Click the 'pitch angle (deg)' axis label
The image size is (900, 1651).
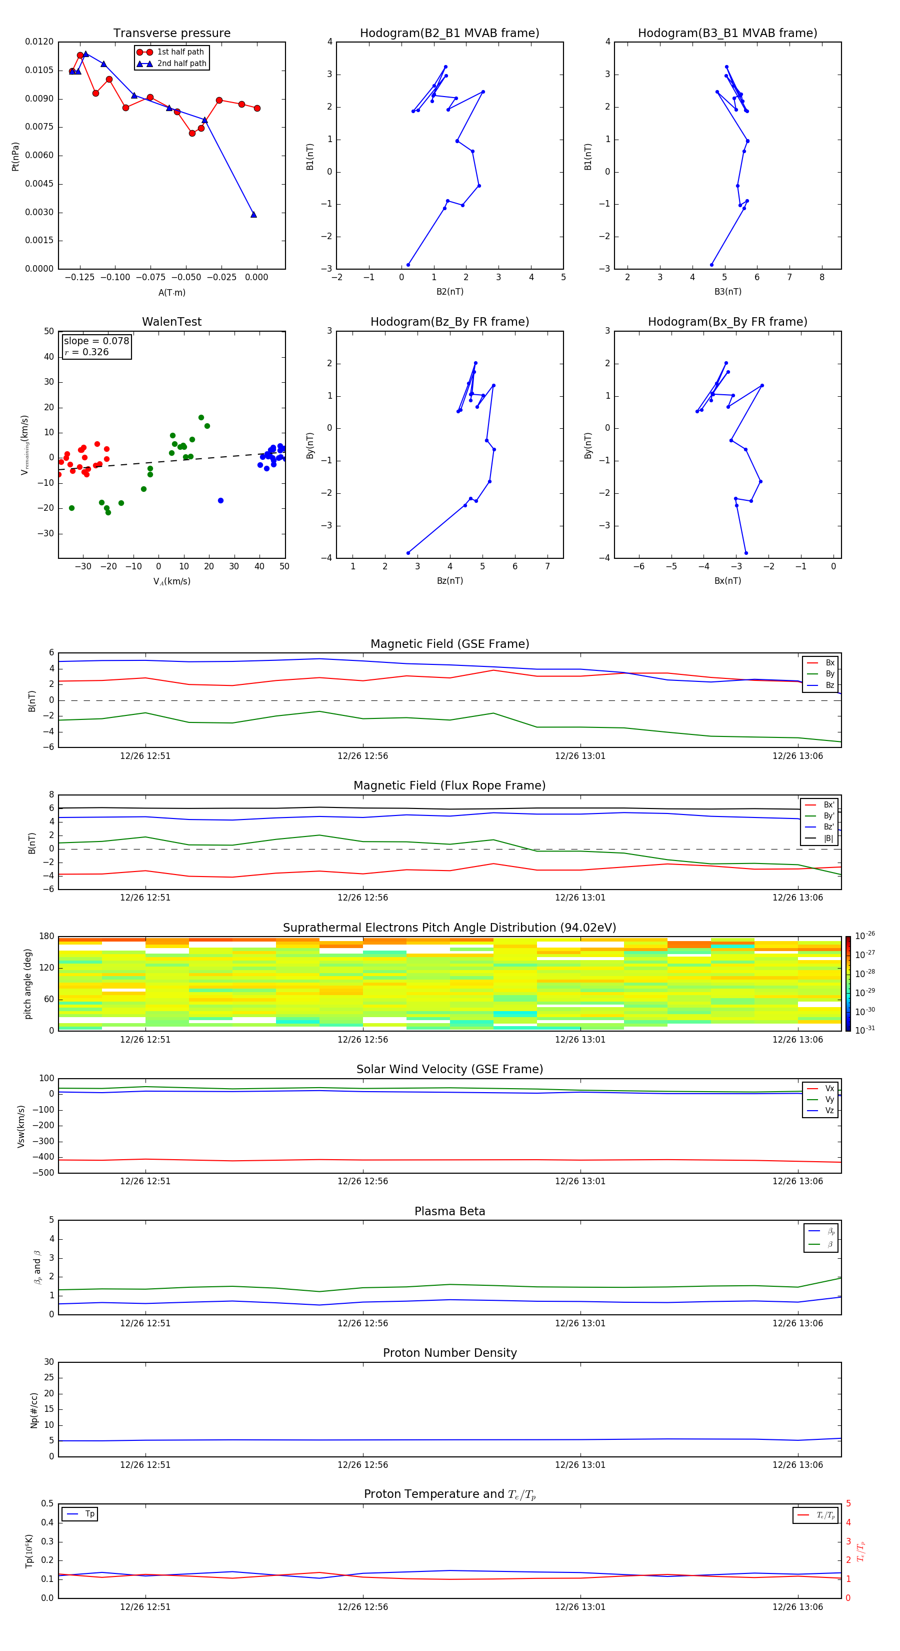pos(27,984)
